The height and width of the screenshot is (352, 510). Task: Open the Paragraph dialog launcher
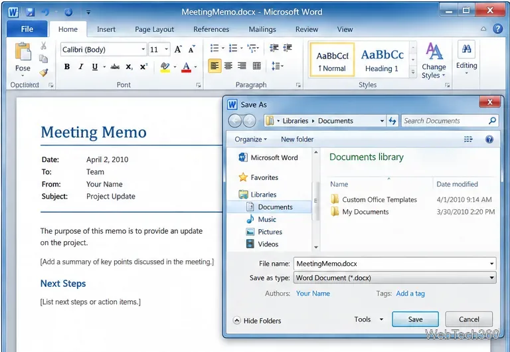click(x=298, y=85)
